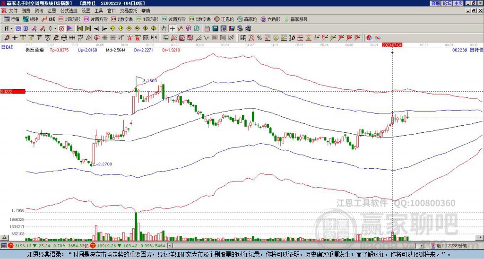Click the black left arrow icon
Screen dimensions: 484x259
point(96,29)
